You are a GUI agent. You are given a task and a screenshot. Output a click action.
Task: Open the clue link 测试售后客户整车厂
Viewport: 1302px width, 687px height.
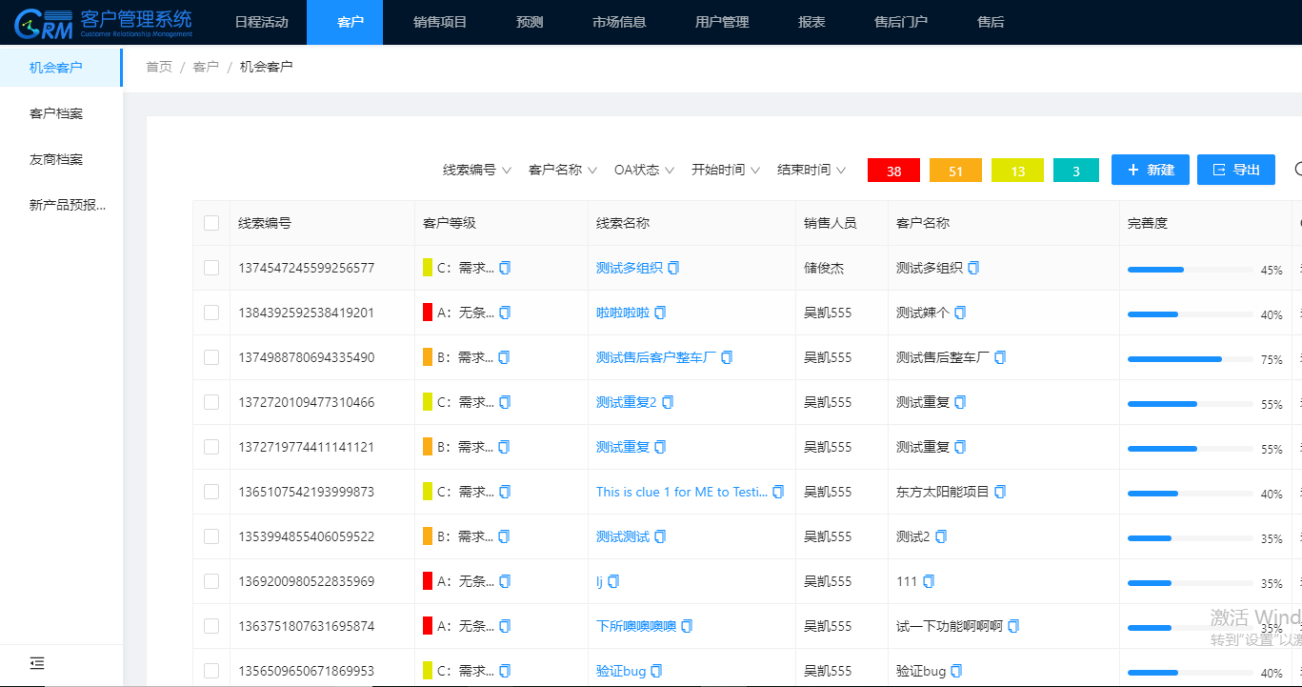[x=655, y=357]
